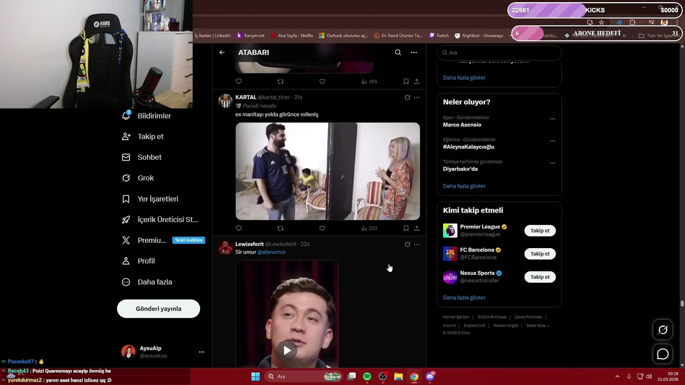The height and width of the screenshot is (385, 685).
Task: Show more in Kimi takip etmeli
Action: (x=464, y=297)
